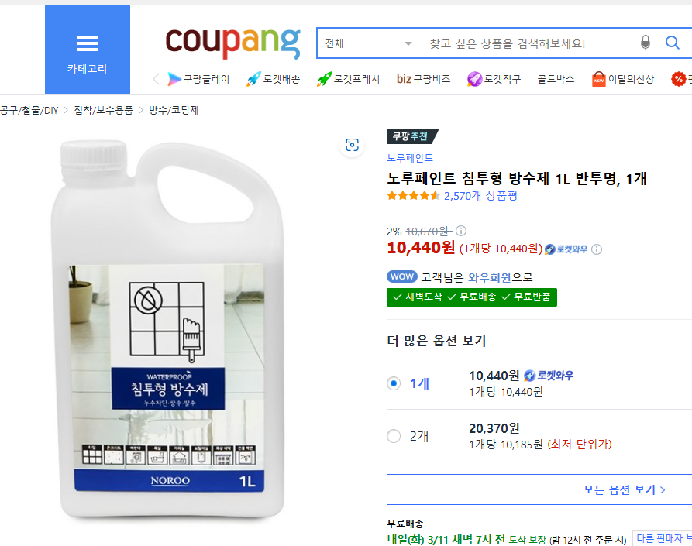Visit the 노루페인트 brand page
This screenshot has width=692, height=546.
point(410,158)
